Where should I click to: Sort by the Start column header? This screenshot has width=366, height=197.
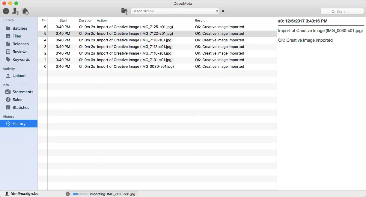(x=59, y=20)
